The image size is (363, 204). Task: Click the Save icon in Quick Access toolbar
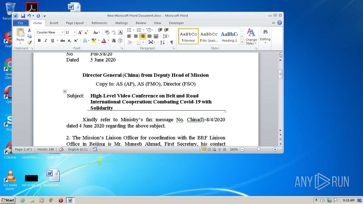23,16
